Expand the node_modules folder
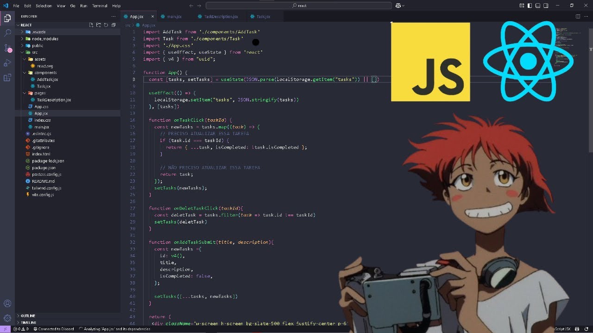The height and width of the screenshot is (333, 593). 22,39
